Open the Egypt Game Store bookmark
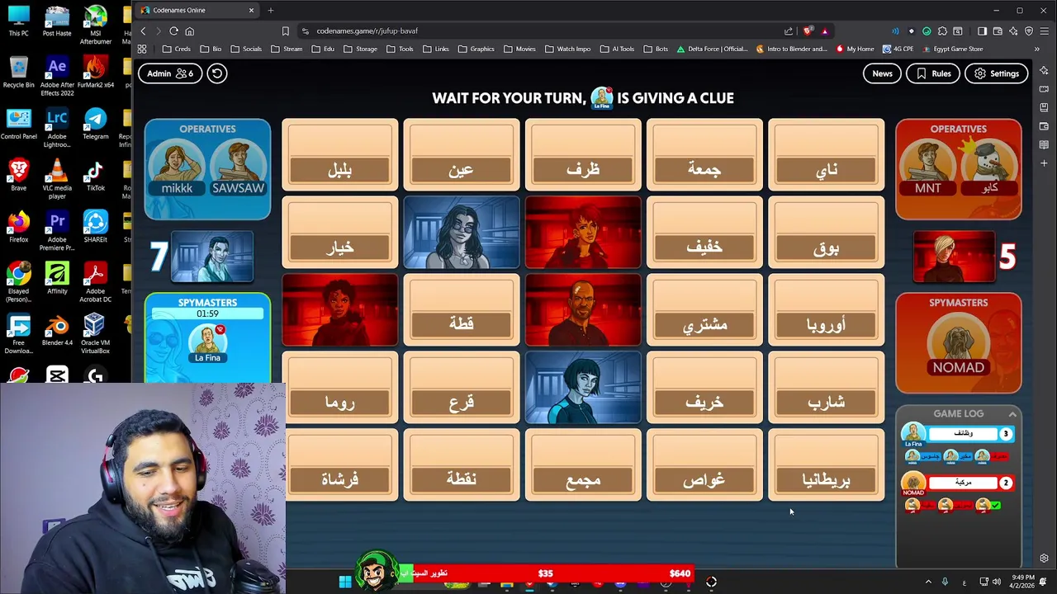Viewport: 1057px width, 594px height. coord(952,49)
